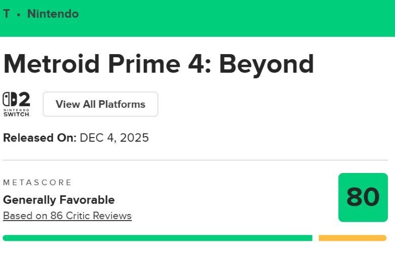Click the DEC 4, 2025 release date
Screen dimensions: 395x257
pos(114,138)
